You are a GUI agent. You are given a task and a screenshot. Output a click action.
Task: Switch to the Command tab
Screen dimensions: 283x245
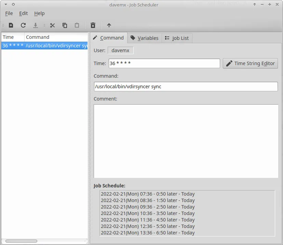click(x=109, y=38)
